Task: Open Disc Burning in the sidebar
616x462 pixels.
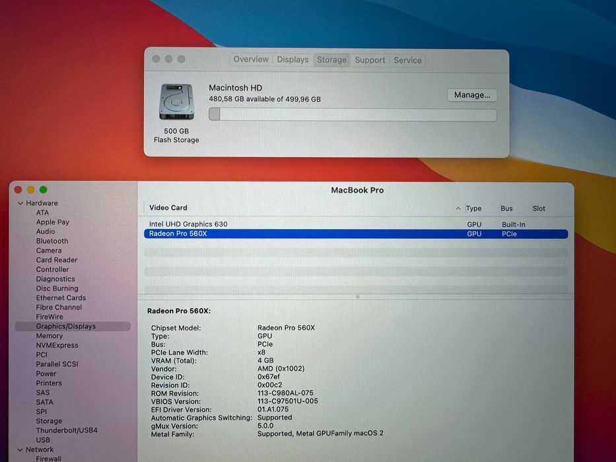Action: [57, 288]
